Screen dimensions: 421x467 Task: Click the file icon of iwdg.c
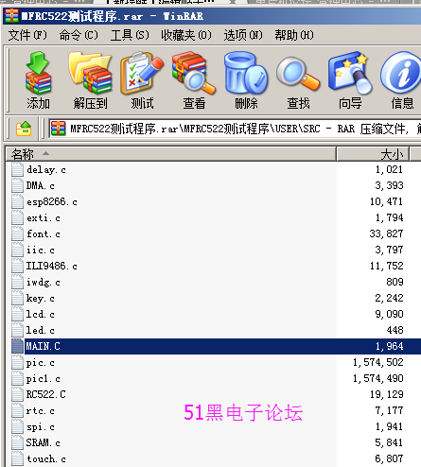point(17,282)
